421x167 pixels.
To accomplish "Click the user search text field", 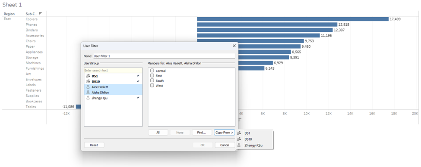I will click(x=113, y=71).
